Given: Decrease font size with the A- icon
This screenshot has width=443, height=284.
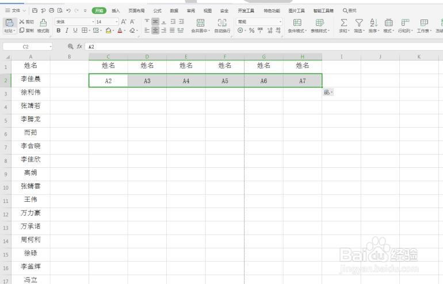Looking at the screenshot, I should coord(132,22).
